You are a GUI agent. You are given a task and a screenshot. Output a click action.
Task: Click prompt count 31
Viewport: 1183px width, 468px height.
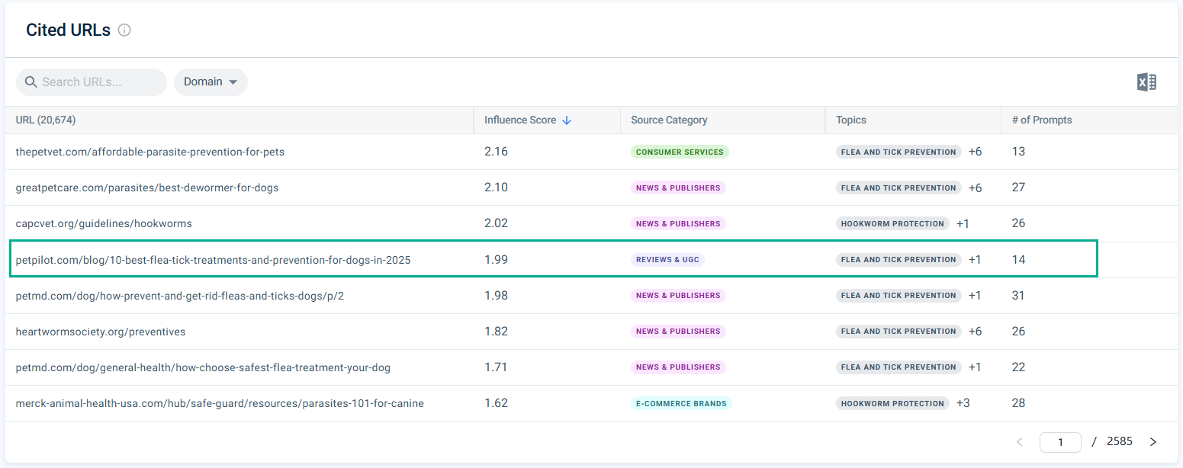[x=1018, y=295]
